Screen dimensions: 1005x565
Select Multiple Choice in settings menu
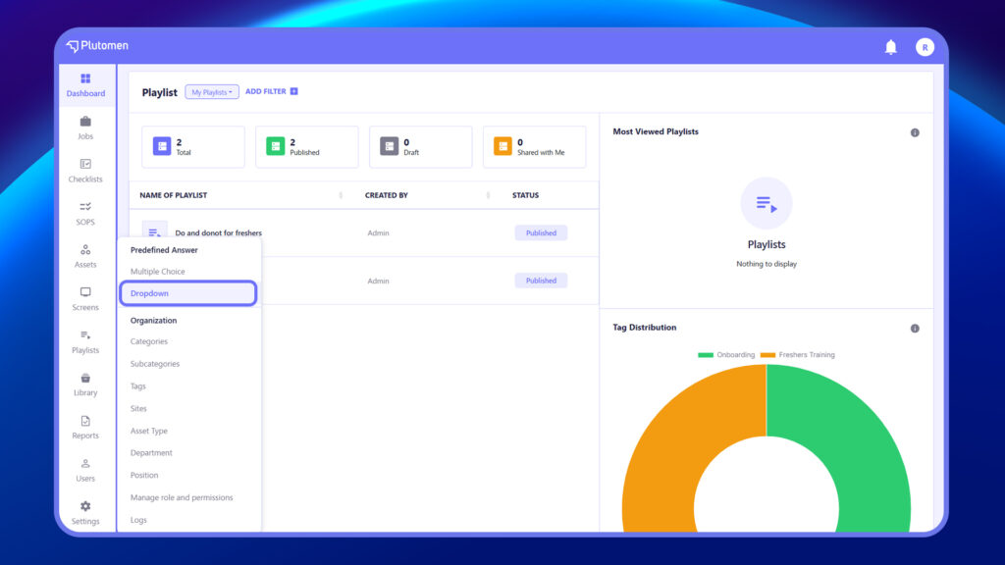(158, 272)
